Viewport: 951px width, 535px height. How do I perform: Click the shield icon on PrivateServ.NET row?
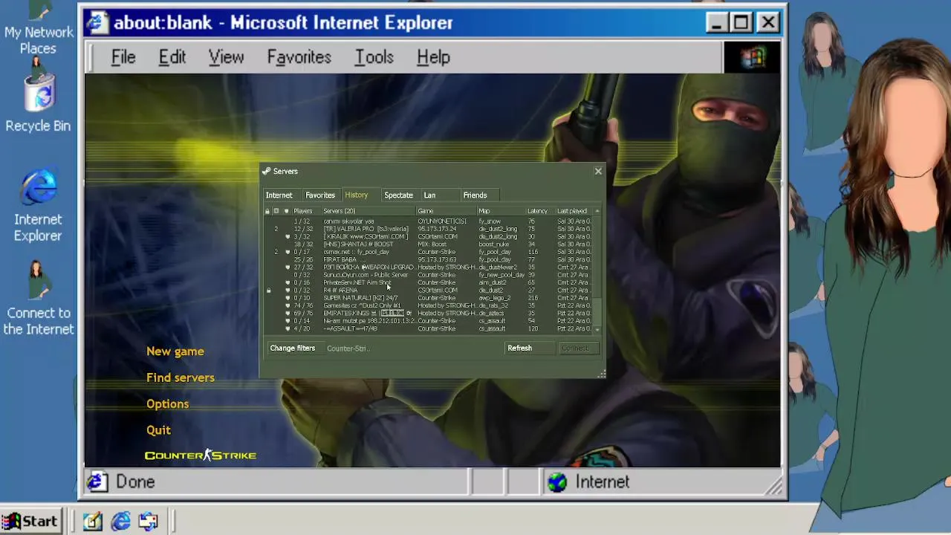(x=287, y=282)
